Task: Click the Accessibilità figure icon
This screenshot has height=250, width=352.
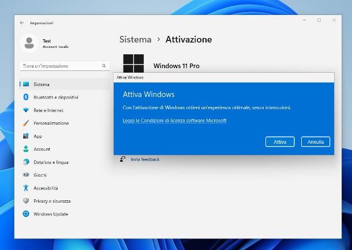Action: click(26, 188)
